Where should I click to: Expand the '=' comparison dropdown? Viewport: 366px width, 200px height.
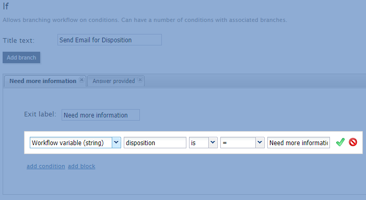click(x=260, y=143)
